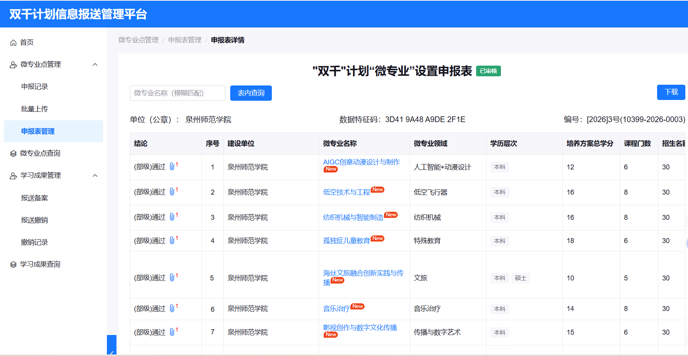Open AIGC创意动漫设计与制作 link
The width and height of the screenshot is (688, 356).
click(x=361, y=162)
